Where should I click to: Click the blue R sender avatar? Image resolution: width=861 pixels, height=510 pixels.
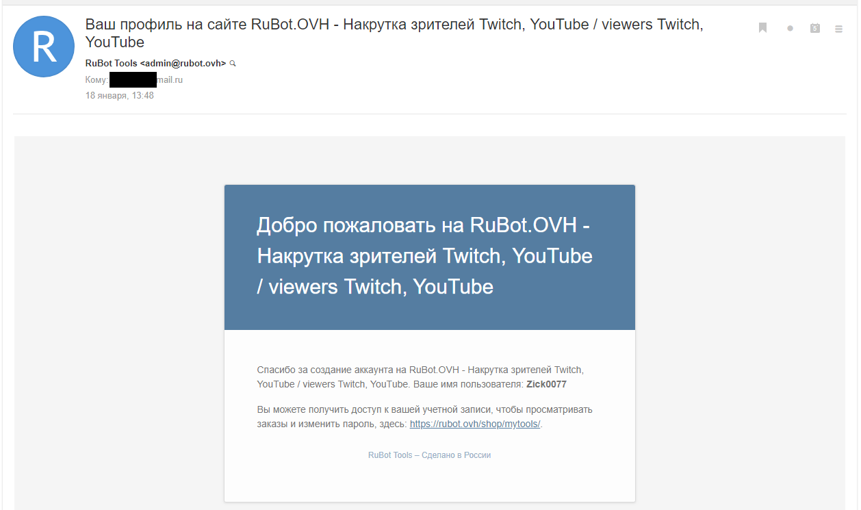coord(44,47)
